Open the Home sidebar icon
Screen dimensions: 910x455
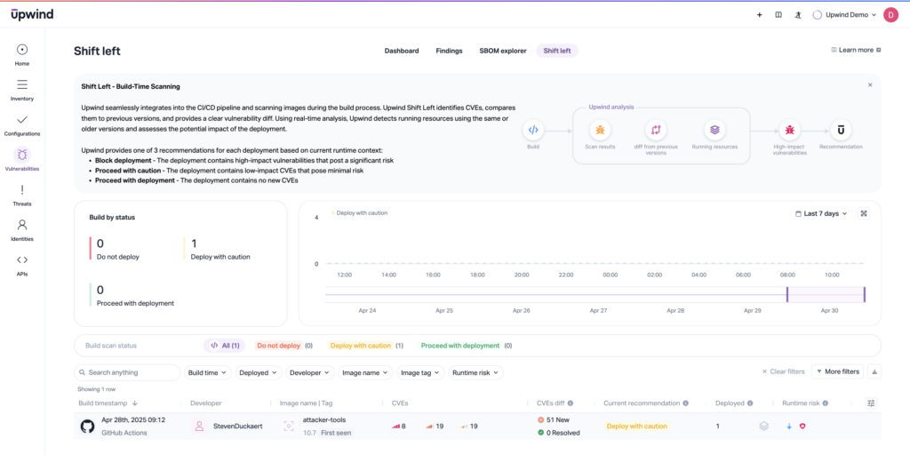pyautogui.click(x=22, y=51)
